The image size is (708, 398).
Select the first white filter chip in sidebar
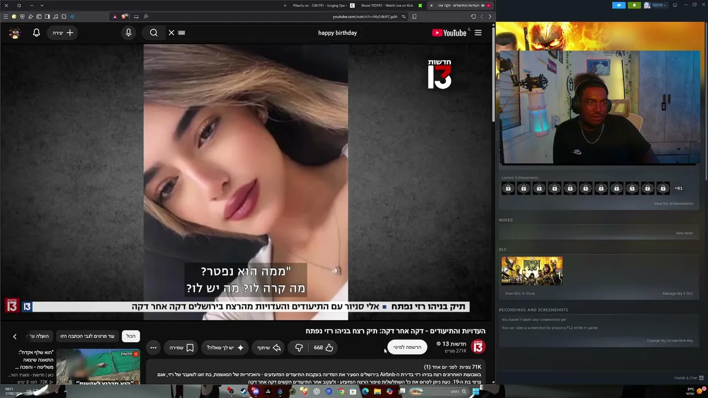pos(131,336)
